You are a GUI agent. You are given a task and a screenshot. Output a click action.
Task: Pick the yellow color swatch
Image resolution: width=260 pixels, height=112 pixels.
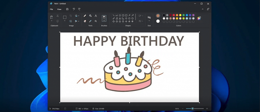point(180,15)
